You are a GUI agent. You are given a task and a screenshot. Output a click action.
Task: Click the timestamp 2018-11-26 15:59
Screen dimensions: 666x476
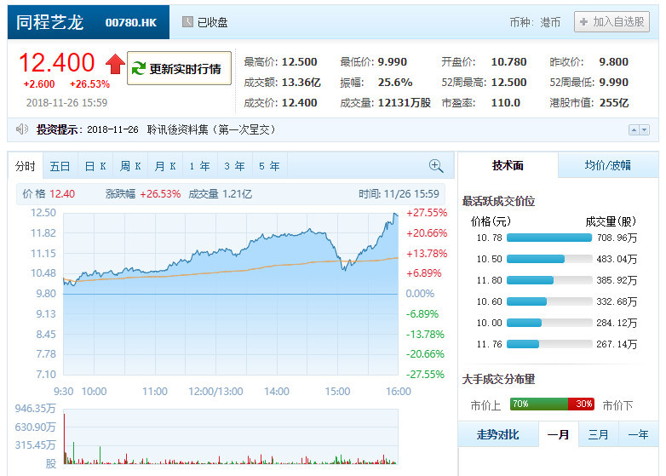point(66,103)
